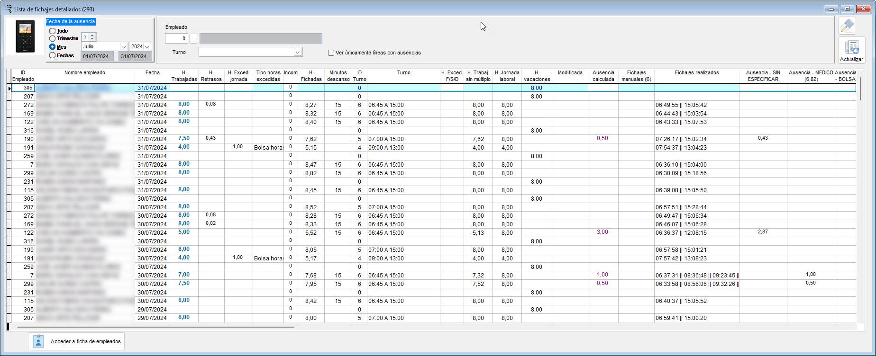The width and height of the screenshot is (876, 356).
Task: Click the current row indicator arrow
Action: 9,88
